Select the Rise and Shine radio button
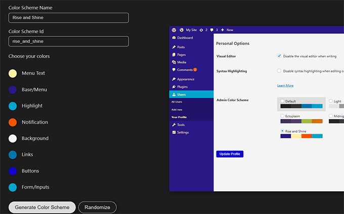 (282, 131)
